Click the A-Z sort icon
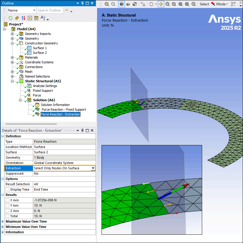The image size is (243, 243). [x=43, y=18]
